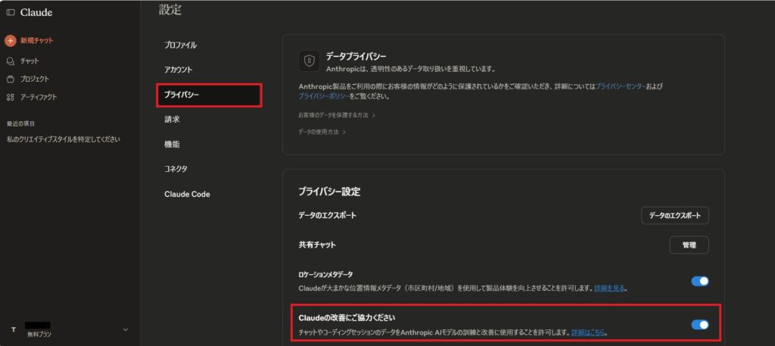Select the 請求 settings tab

click(172, 119)
